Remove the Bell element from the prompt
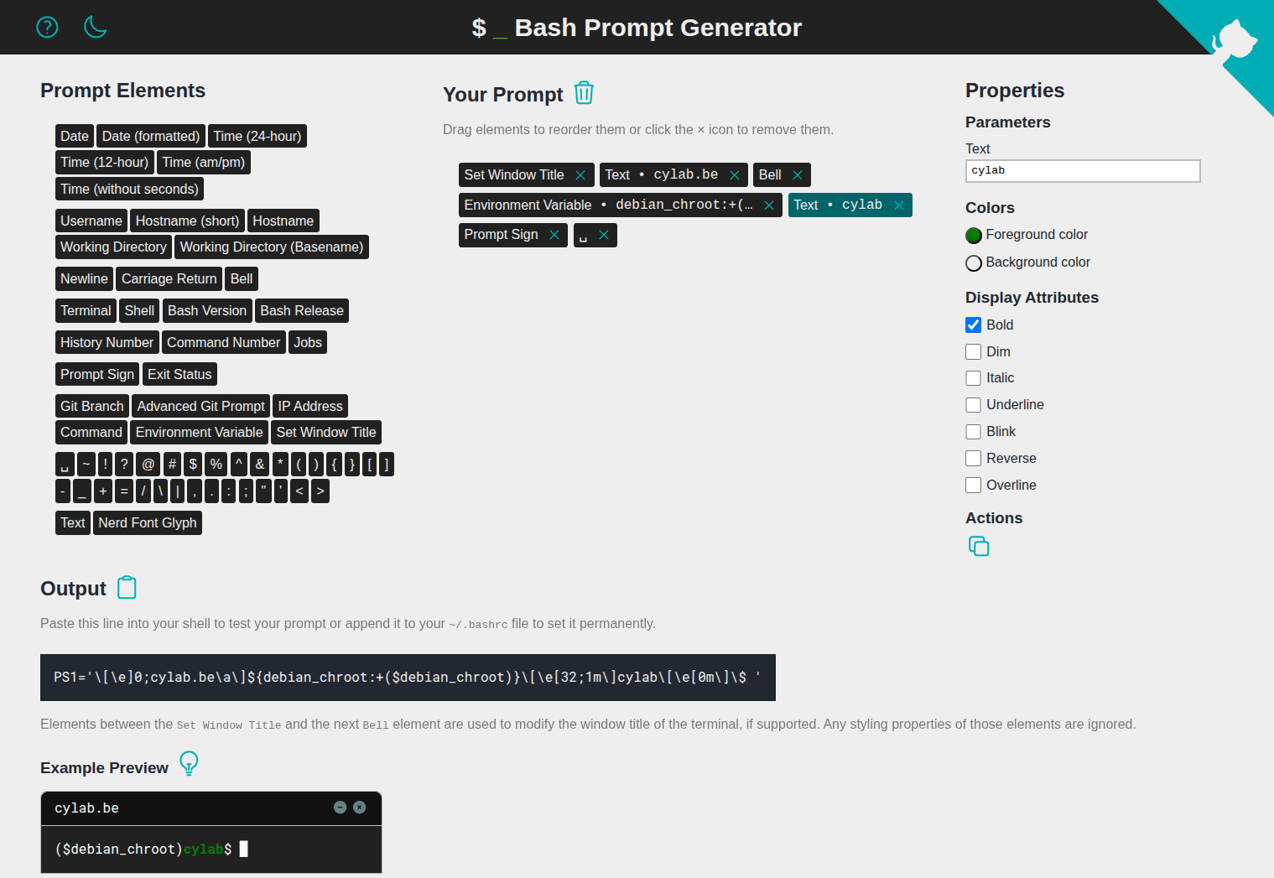The height and width of the screenshot is (878, 1274). pos(798,175)
